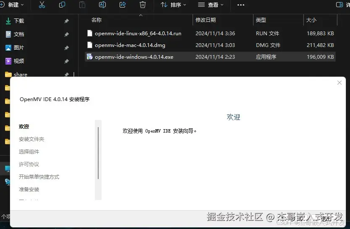Image resolution: width=350 pixels, height=229 pixels.
Task: Click the Paste clipboard icon in Explorer toolbar
Action: 82,5
